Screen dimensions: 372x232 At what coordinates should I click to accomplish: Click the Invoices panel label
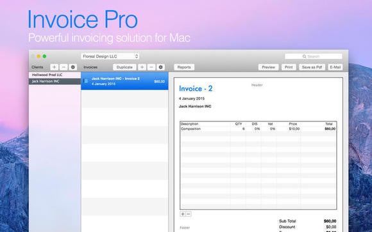tap(90, 67)
